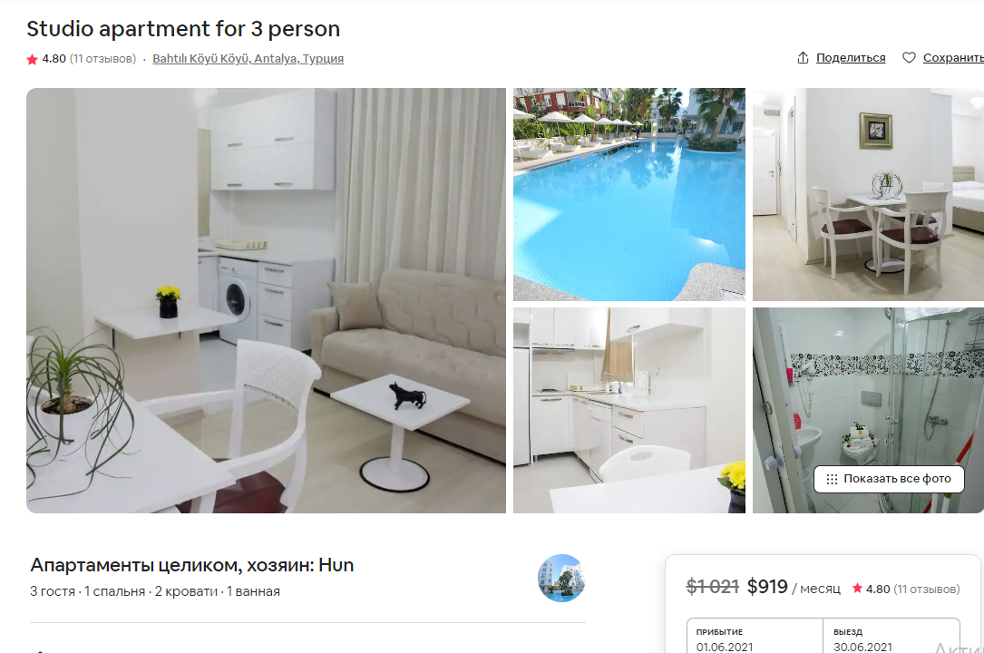Open the Поделиться share link
The width and height of the screenshot is (984, 653).
coord(851,58)
